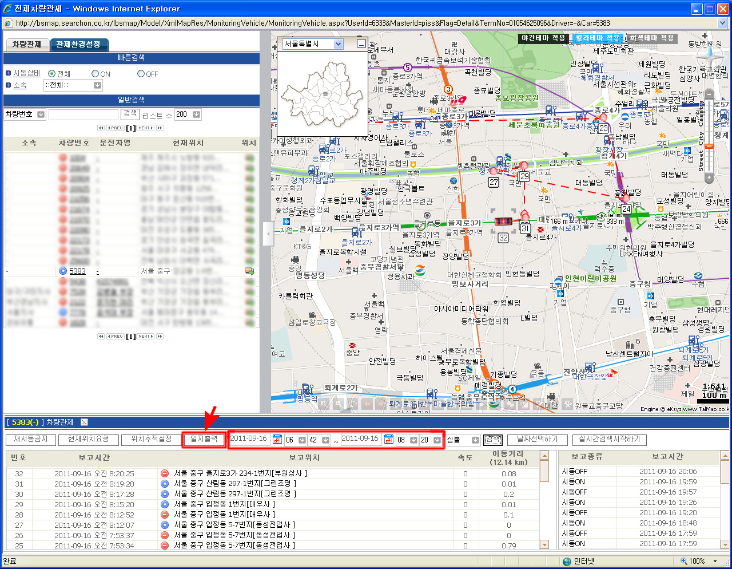Click the start date calendar icon

tap(277, 440)
